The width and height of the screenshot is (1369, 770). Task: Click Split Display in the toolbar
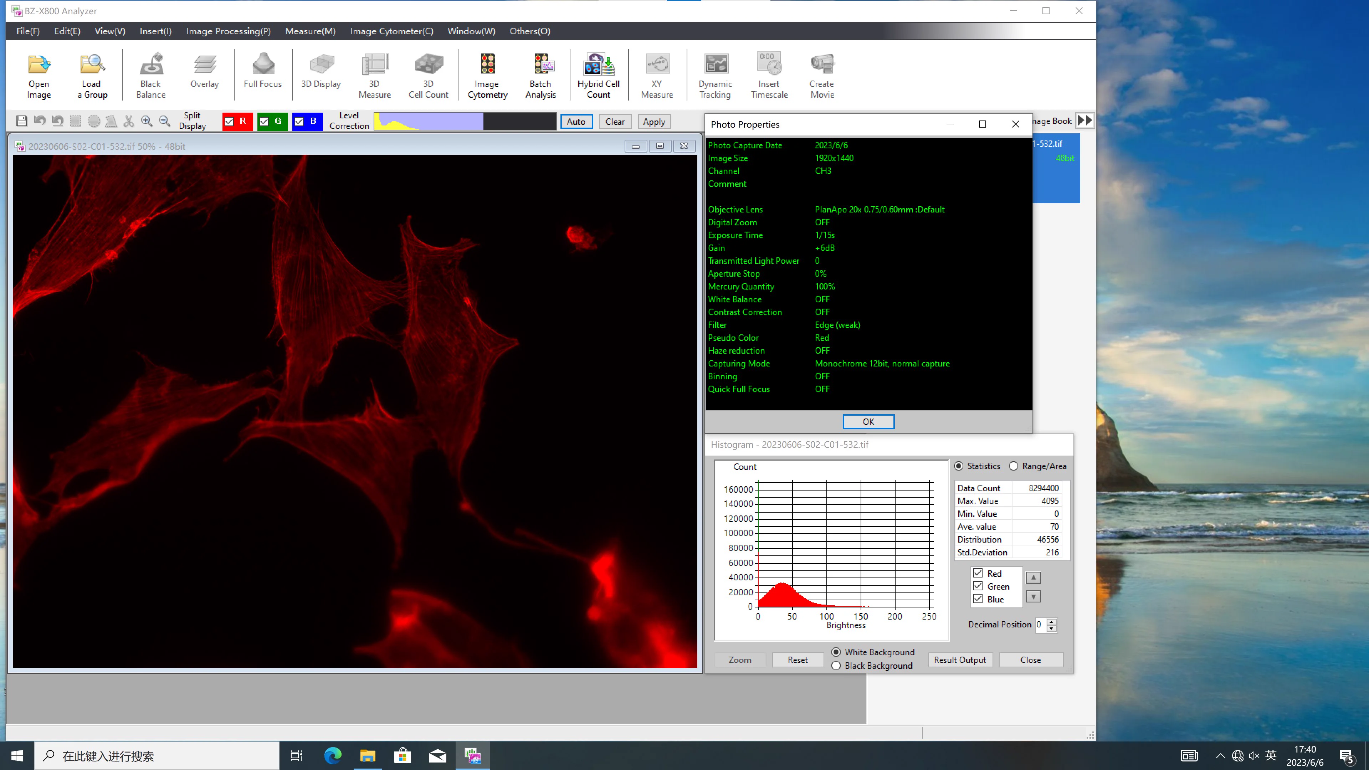pos(193,120)
